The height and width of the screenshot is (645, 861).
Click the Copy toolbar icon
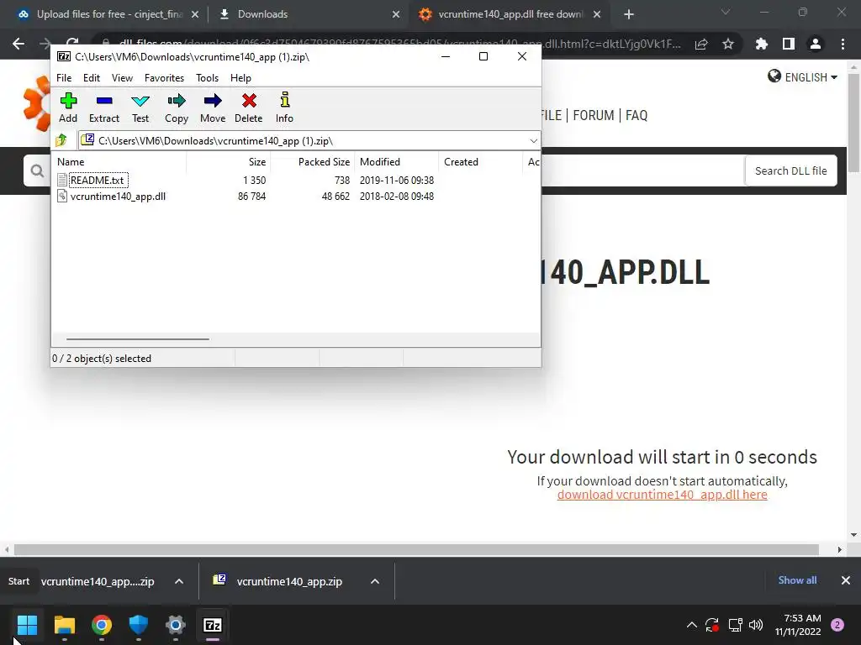click(177, 107)
